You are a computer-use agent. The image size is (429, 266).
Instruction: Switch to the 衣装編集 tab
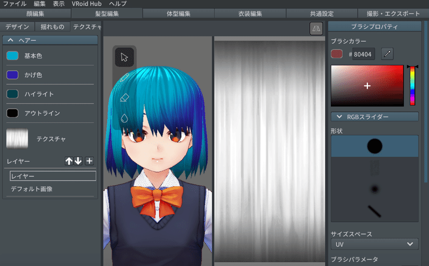(250, 13)
